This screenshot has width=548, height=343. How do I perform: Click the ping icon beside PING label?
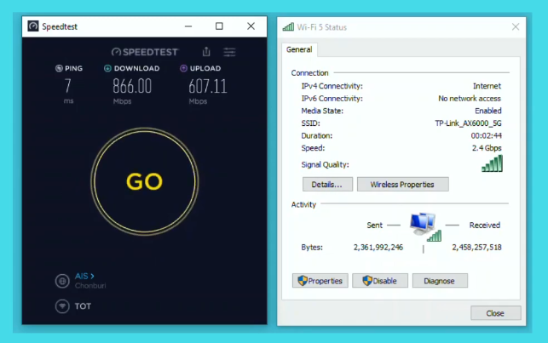pos(59,68)
